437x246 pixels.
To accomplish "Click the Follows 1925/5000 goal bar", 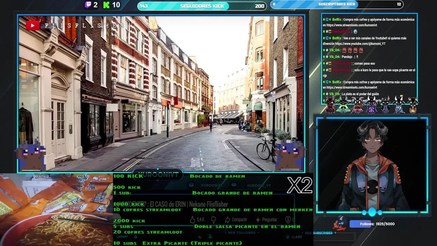I will pyautogui.click(x=373, y=224).
